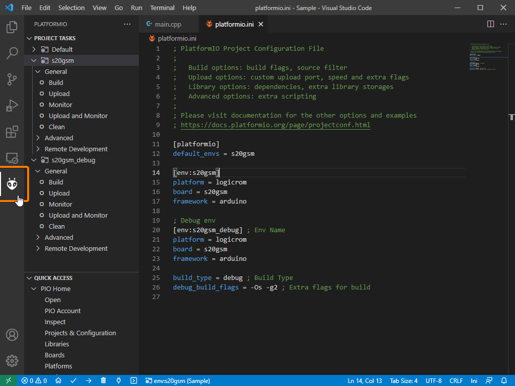Open the Source Control view
515x386 pixels.
[x=12, y=79]
